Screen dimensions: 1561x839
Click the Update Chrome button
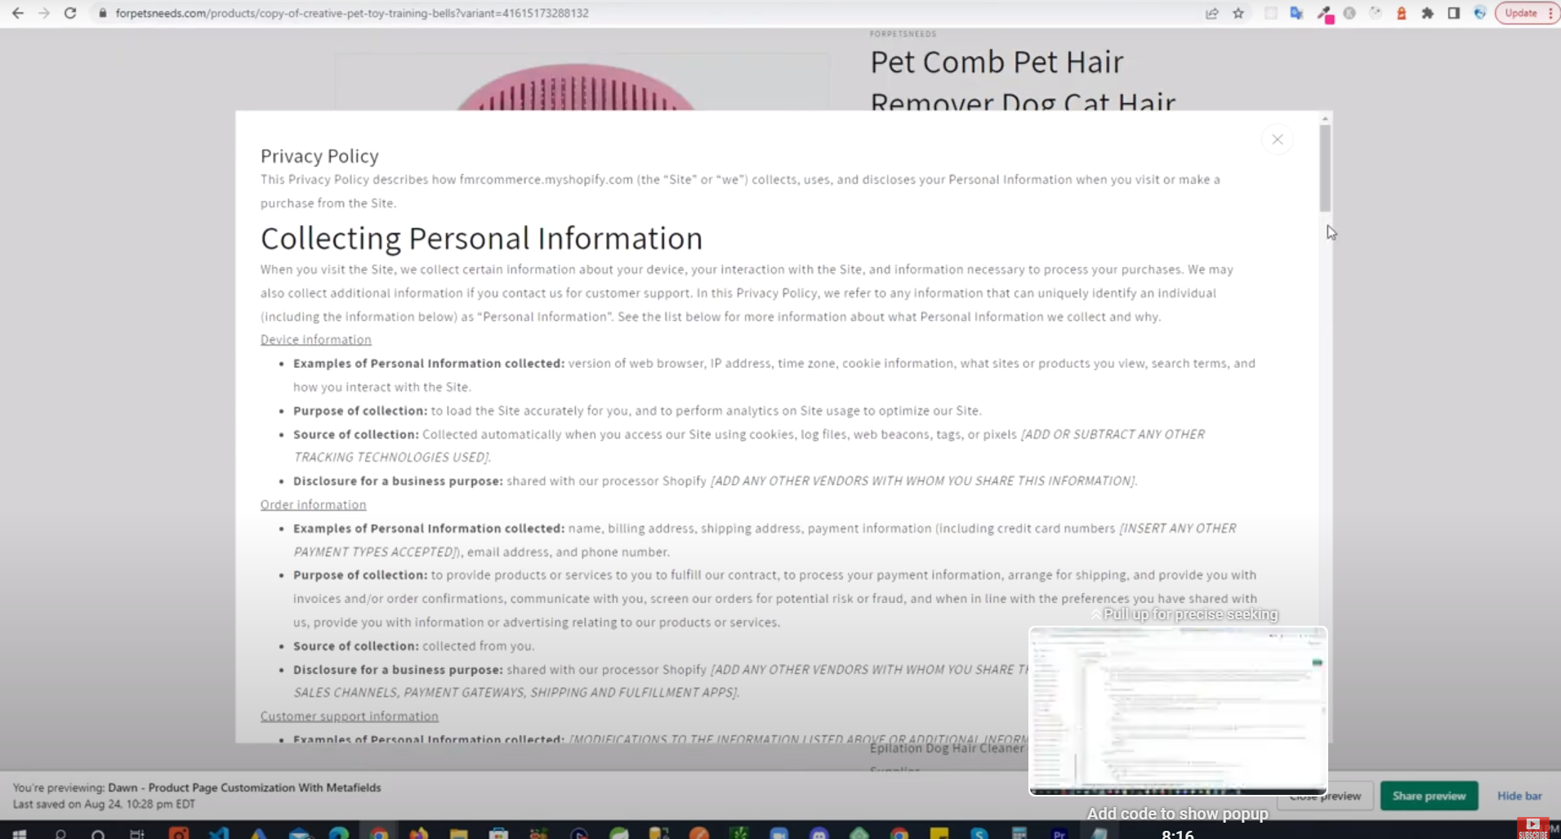tap(1520, 13)
